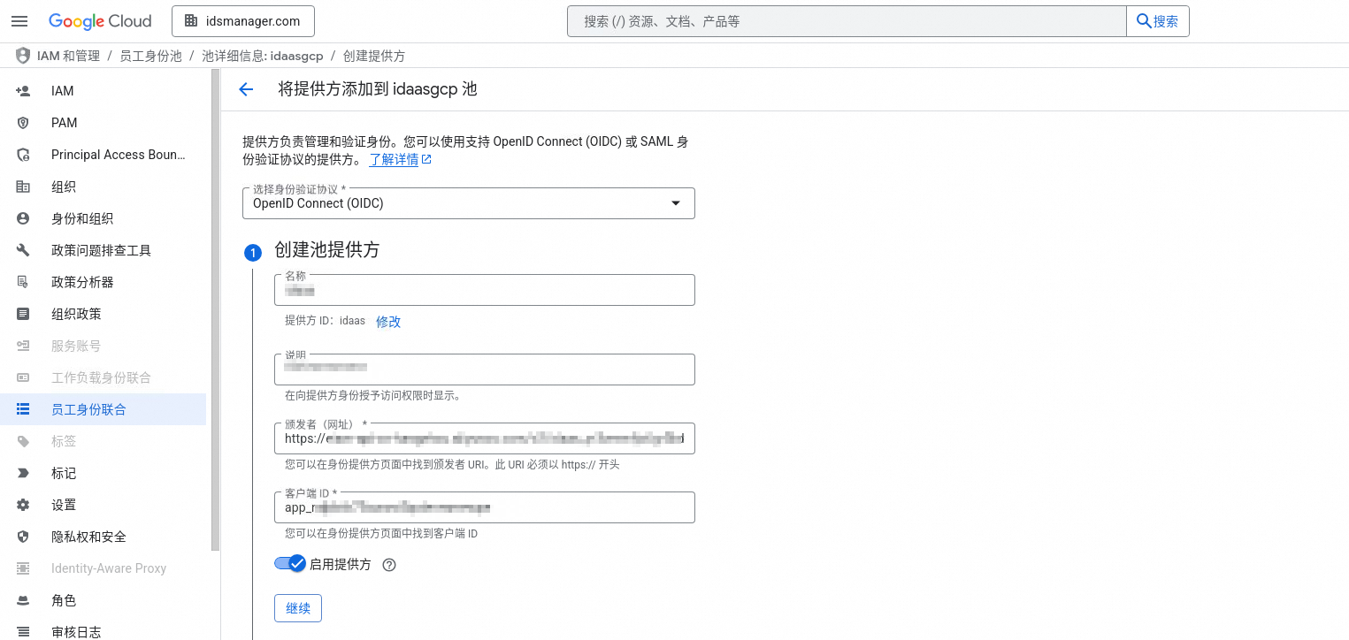Click 修改 next to provider ID
The image size is (1349, 640).
click(388, 322)
